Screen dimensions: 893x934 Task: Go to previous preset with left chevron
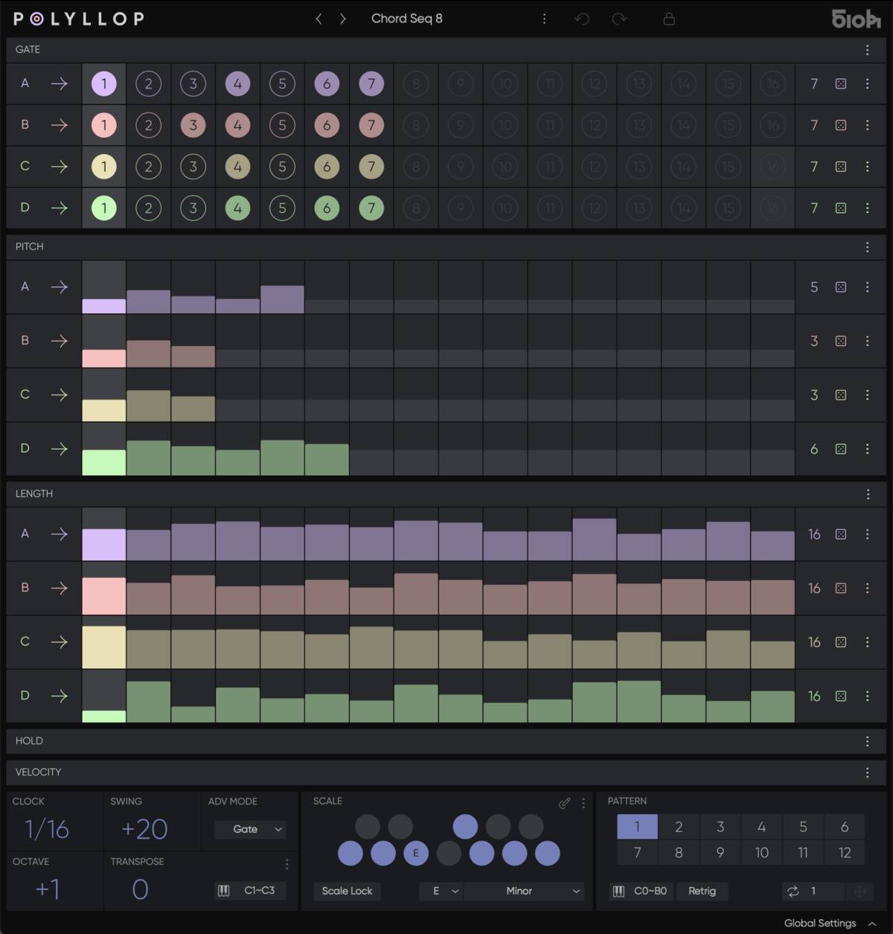(x=319, y=19)
